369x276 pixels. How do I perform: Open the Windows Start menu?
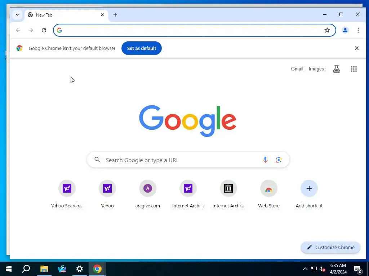pyautogui.click(x=9, y=269)
